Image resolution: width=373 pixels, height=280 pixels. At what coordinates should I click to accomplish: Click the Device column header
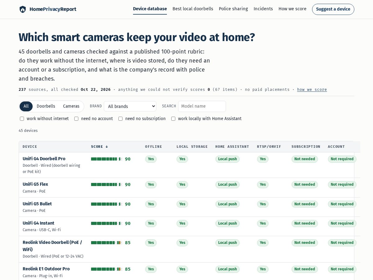click(30, 147)
